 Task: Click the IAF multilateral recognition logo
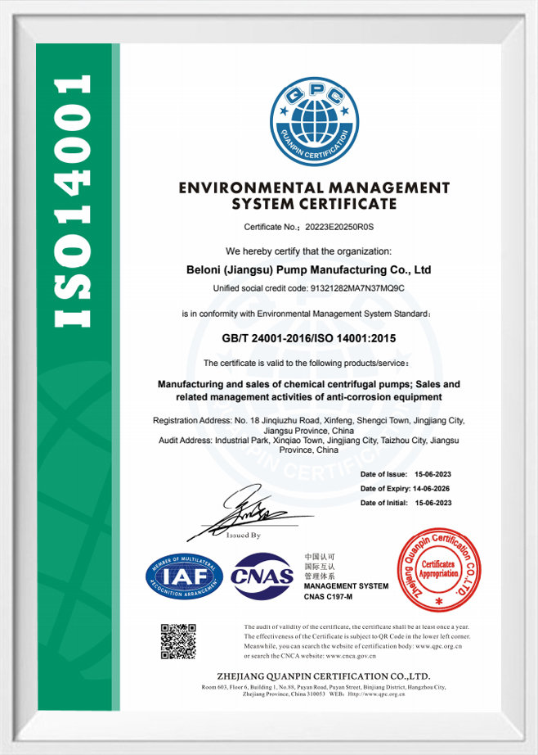(x=185, y=576)
